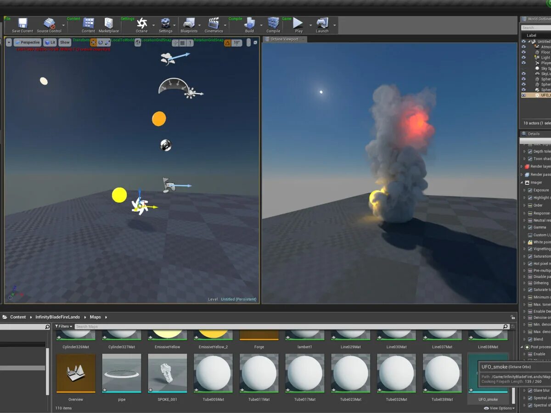Click the Compile toolbar icon
The image size is (551, 413).
click(x=273, y=23)
